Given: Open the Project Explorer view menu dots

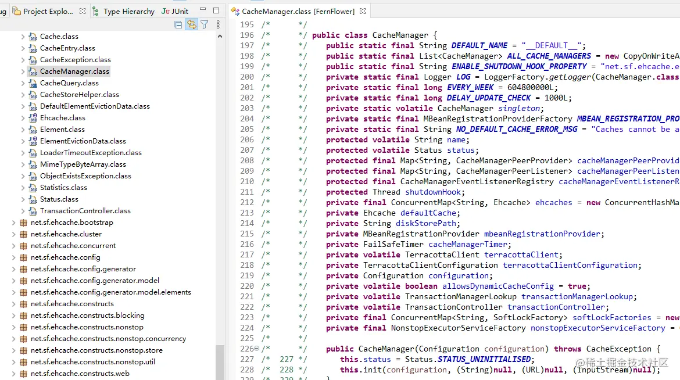Looking at the screenshot, I should point(218,25).
